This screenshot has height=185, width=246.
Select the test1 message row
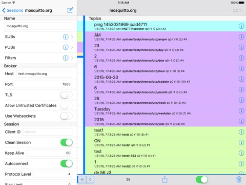[x=166, y=132]
